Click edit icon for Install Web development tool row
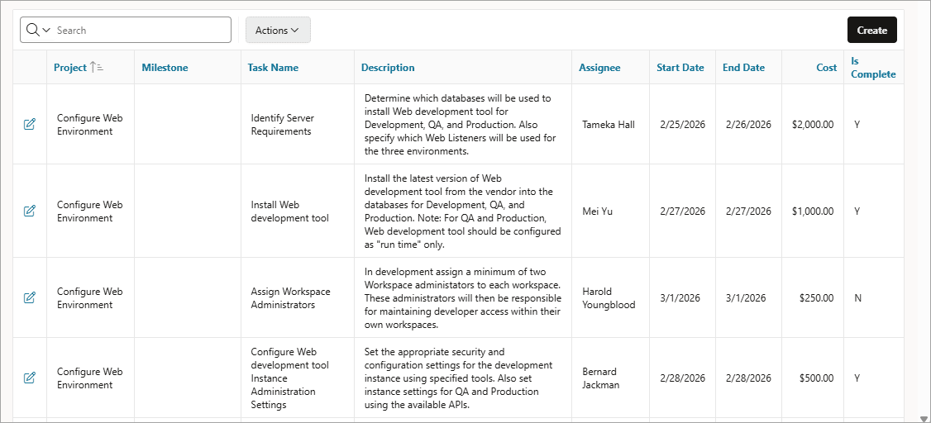931x423 pixels. [29, 211]
